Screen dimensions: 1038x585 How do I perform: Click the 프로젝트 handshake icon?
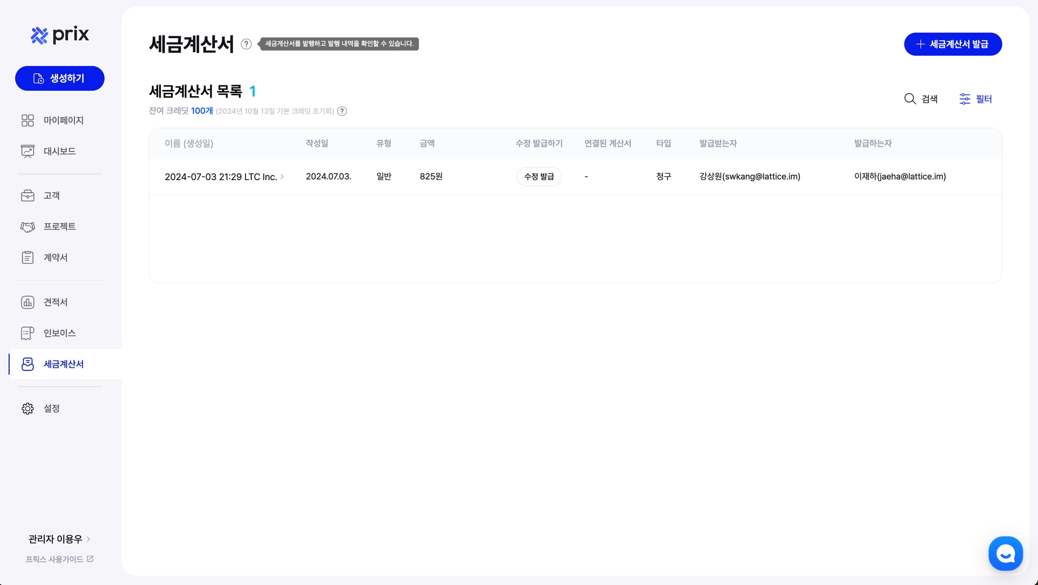(x=27, y=227)
